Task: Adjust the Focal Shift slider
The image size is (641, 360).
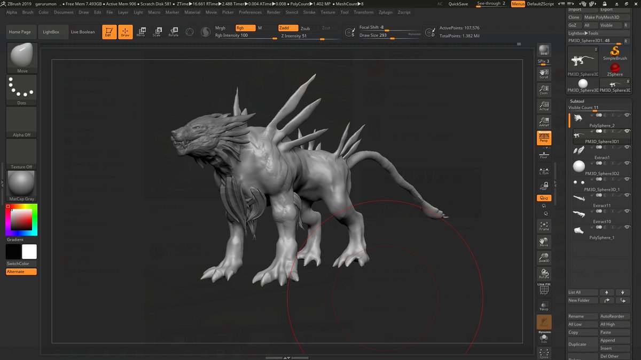Action: 390,27
